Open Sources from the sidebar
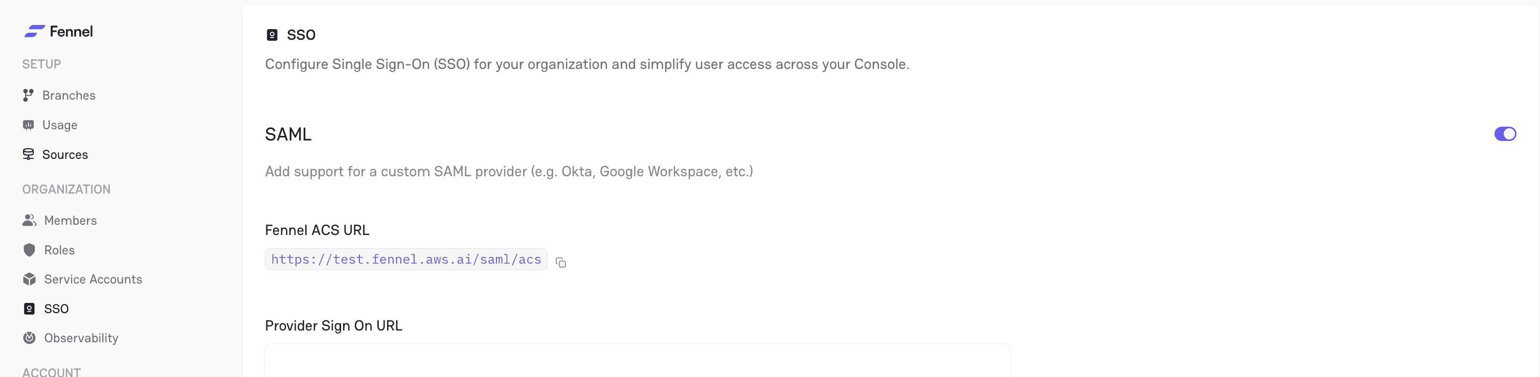 (65, 154)
